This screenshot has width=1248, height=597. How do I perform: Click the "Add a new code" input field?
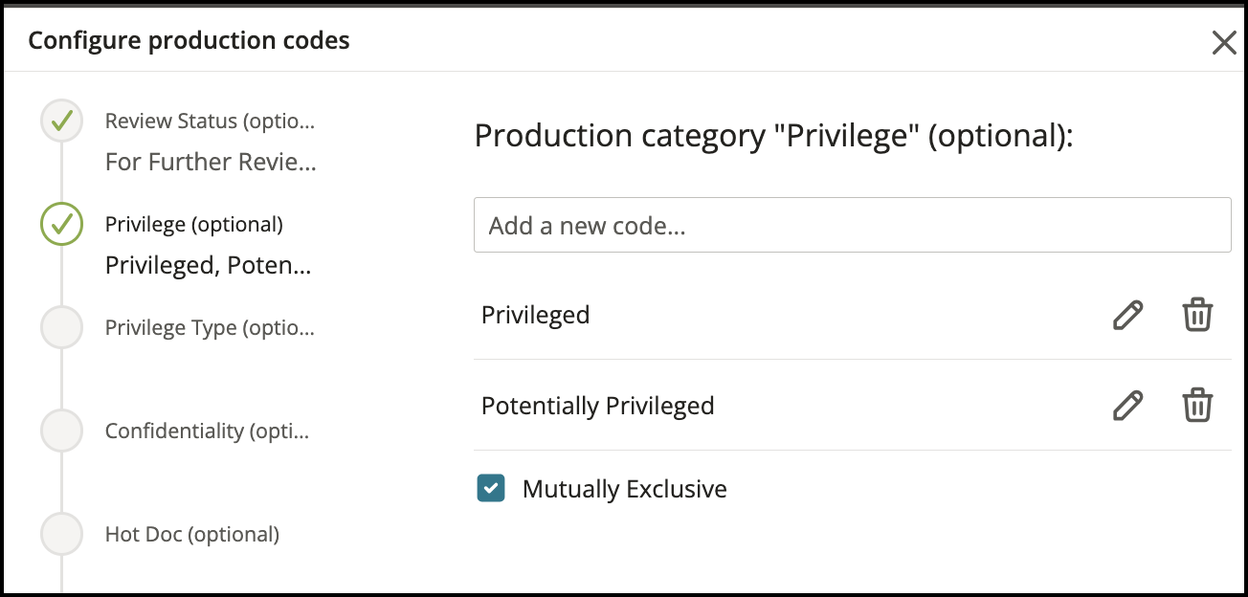[x=852, y=224]
